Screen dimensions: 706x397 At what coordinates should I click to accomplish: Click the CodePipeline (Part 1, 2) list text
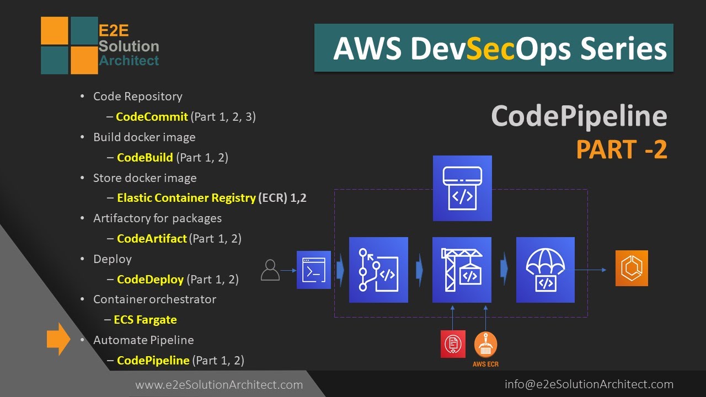[180, 361]
